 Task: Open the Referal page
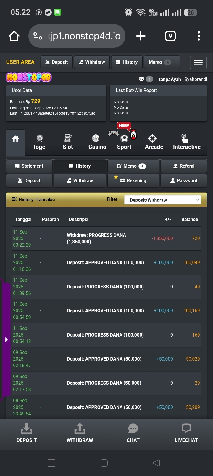pos(184,166)
